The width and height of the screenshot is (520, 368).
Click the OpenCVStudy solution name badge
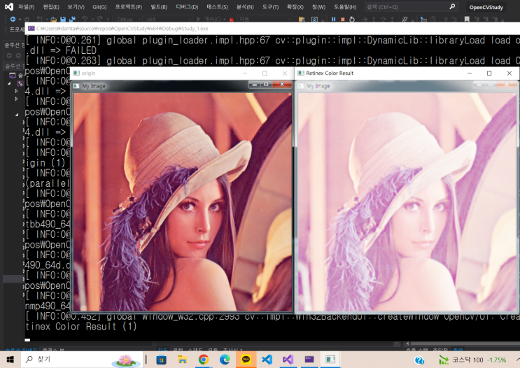pos(486,7)
